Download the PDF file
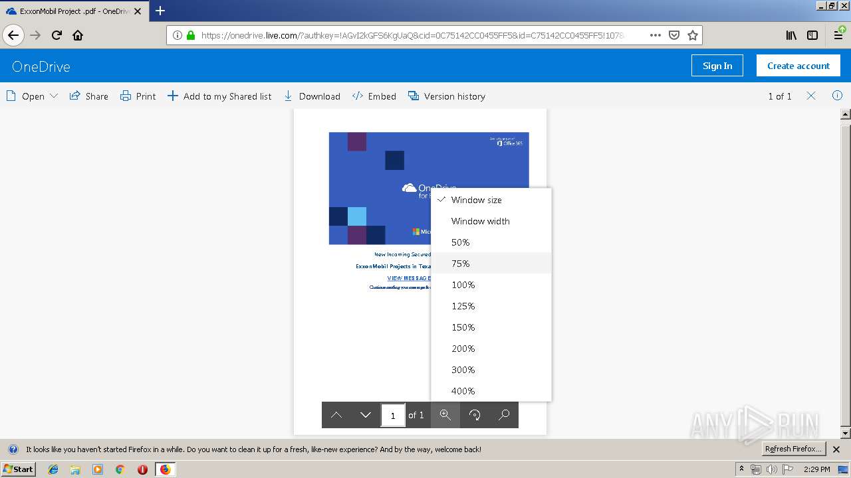 pos(312,96)
